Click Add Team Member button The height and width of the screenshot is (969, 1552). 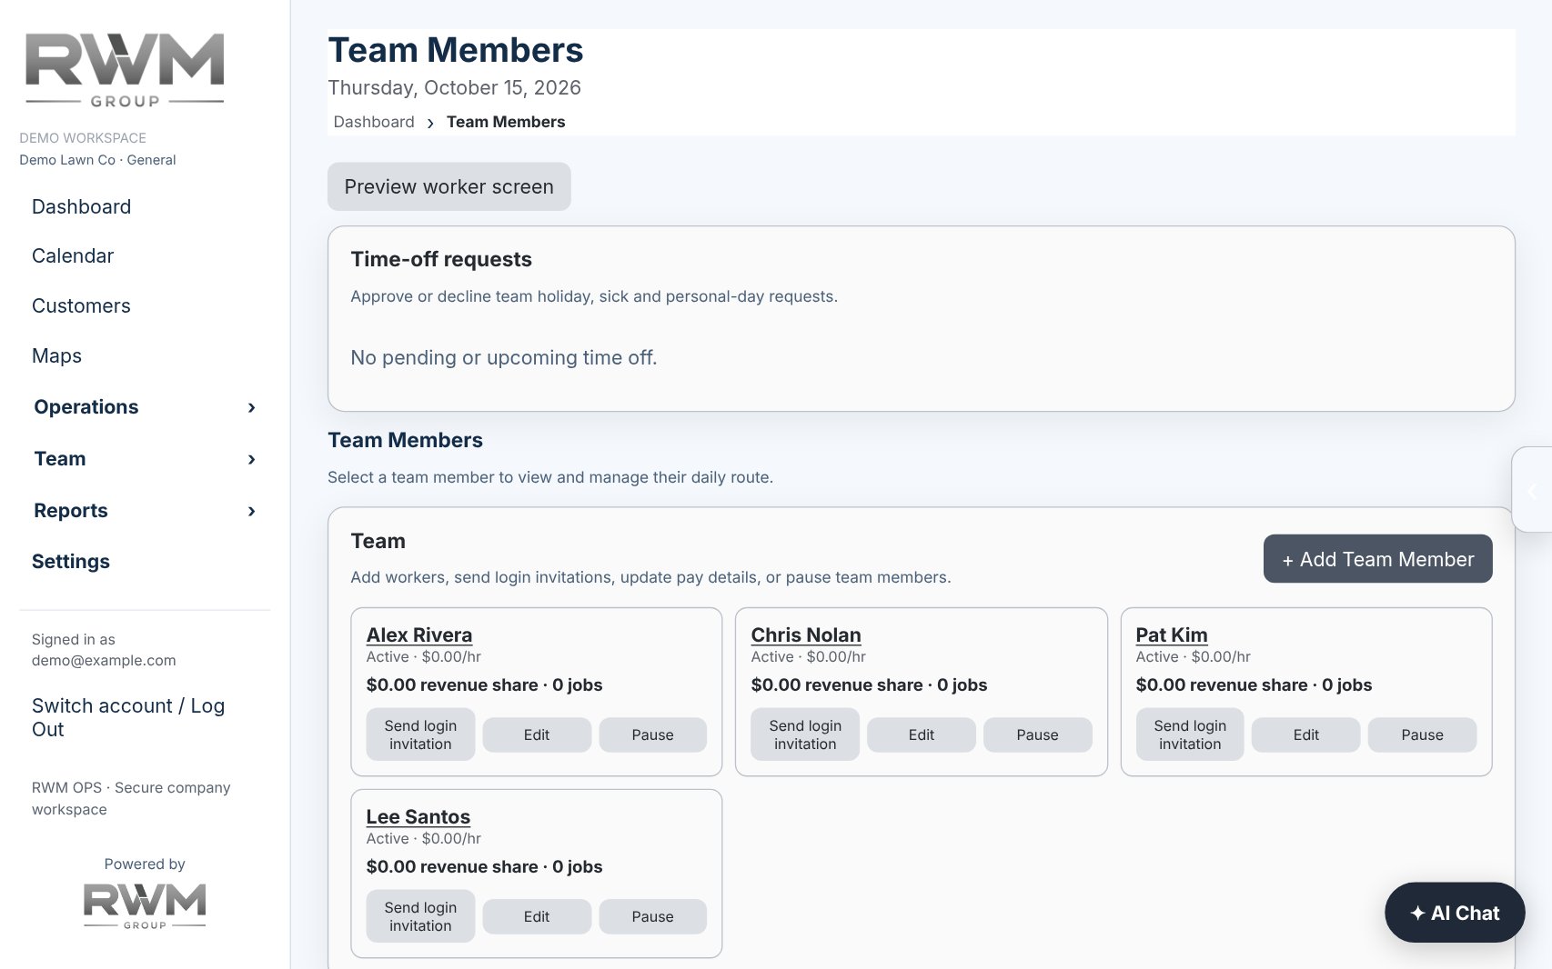click(x=1378, y=559)
